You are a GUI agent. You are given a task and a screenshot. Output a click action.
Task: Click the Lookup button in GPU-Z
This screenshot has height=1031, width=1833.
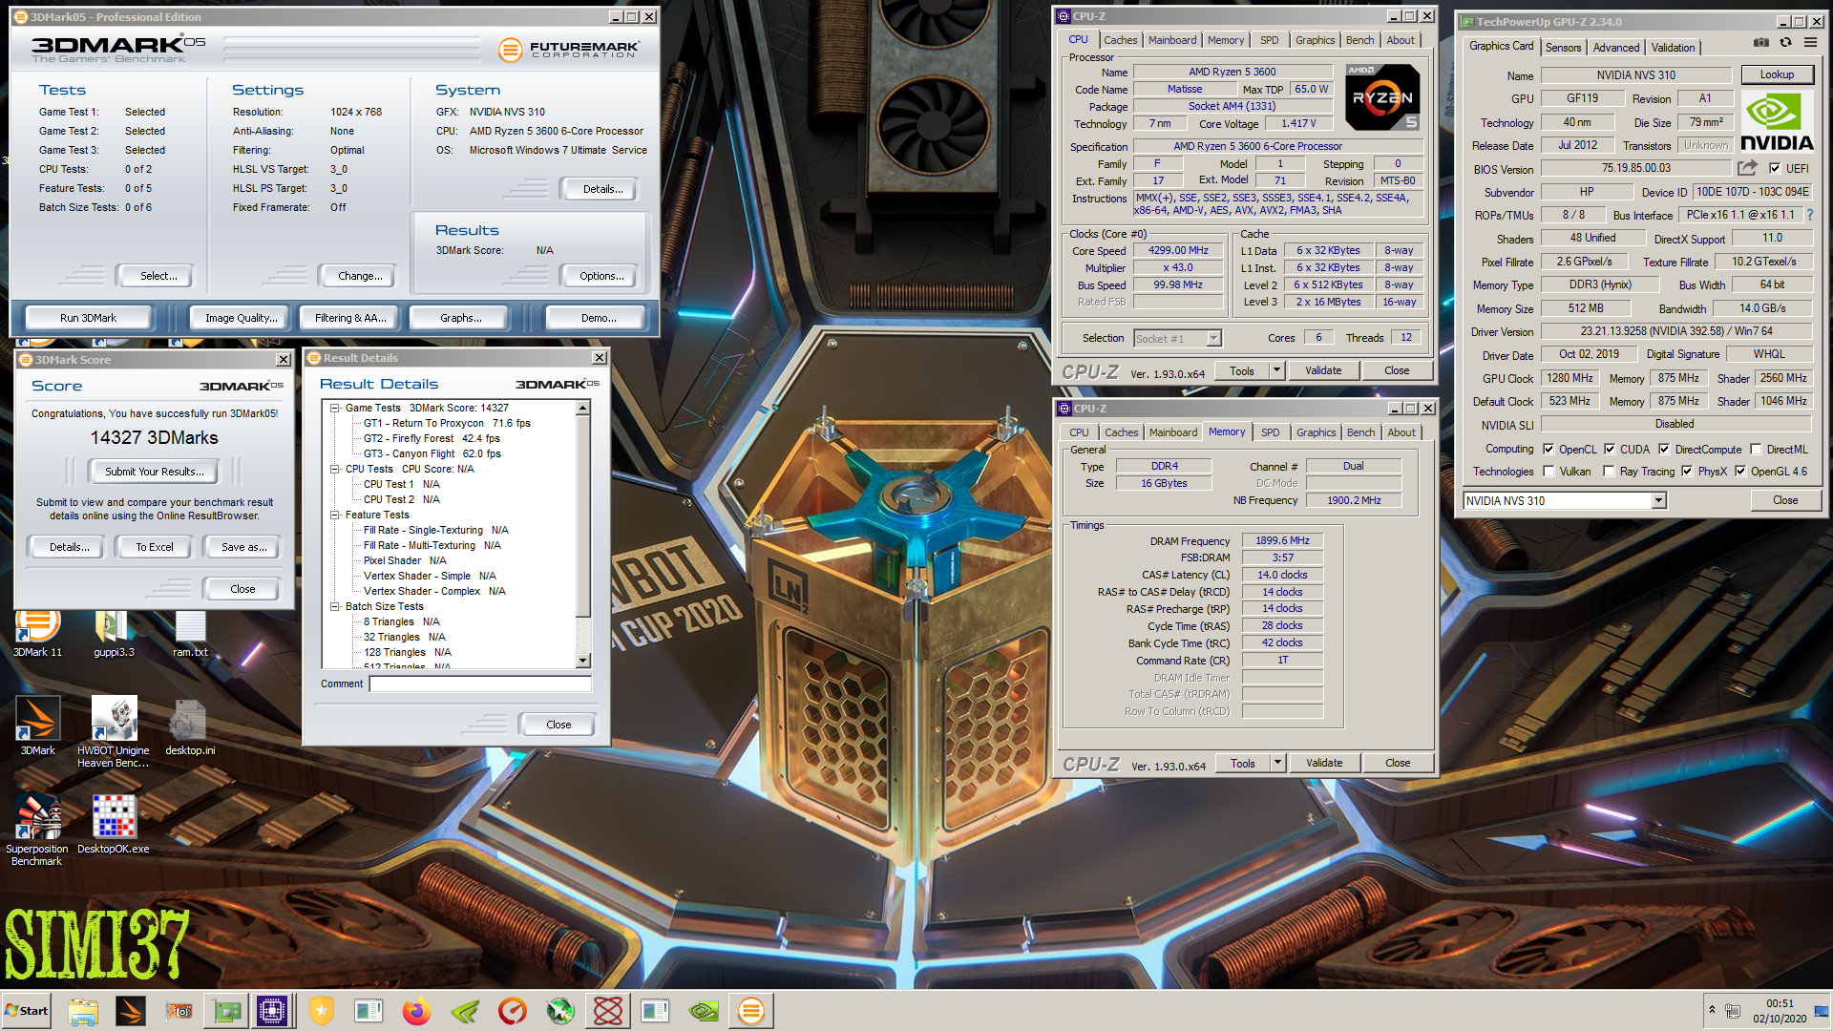(x=1776, y=74)
